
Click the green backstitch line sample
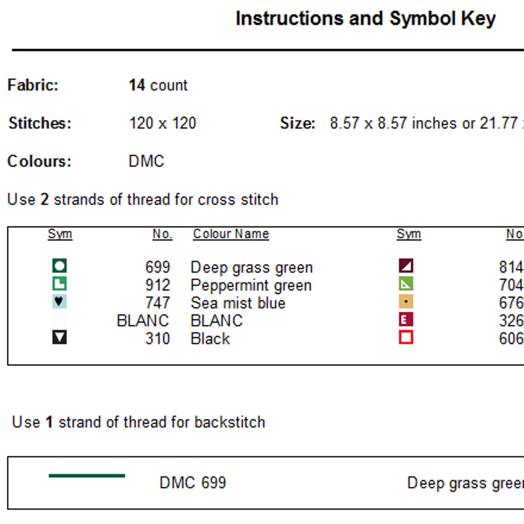point(87,476)
